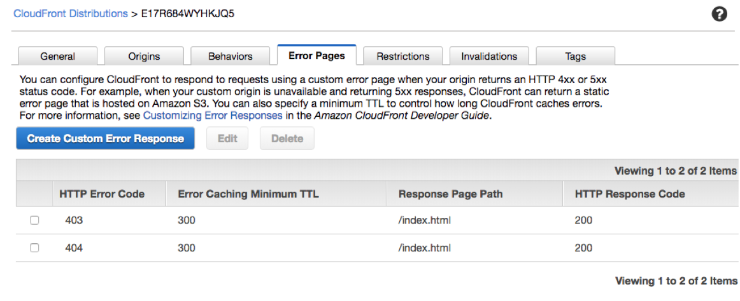This screenshot has height=301, width=740.
Task: Go back to CloudFront Distributions link
Action: (x=71, y=13)
